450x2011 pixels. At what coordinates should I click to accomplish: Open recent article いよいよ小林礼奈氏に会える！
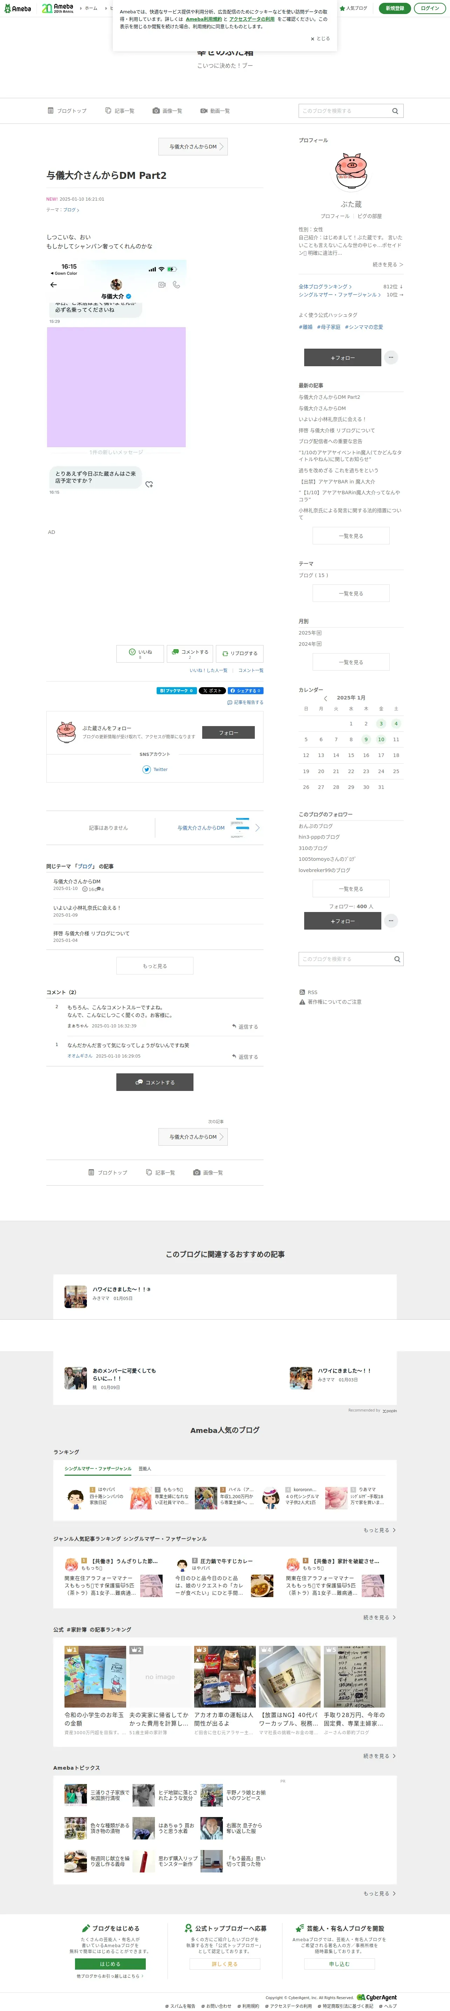pyautogui.click(x=332, y=419)
